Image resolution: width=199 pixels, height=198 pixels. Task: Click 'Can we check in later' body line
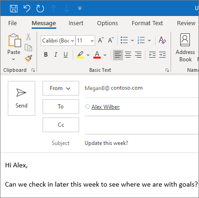[102, 184]
